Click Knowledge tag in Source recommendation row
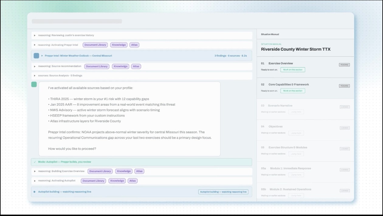383x216 pixels. click(x=121, y=66)
